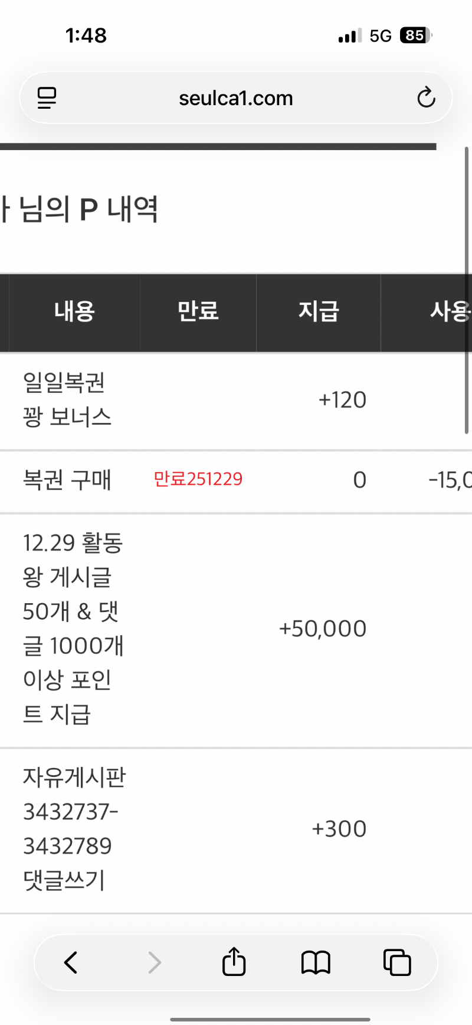
Task: Select the 내용 column header
Action: [x=74, y=311]
